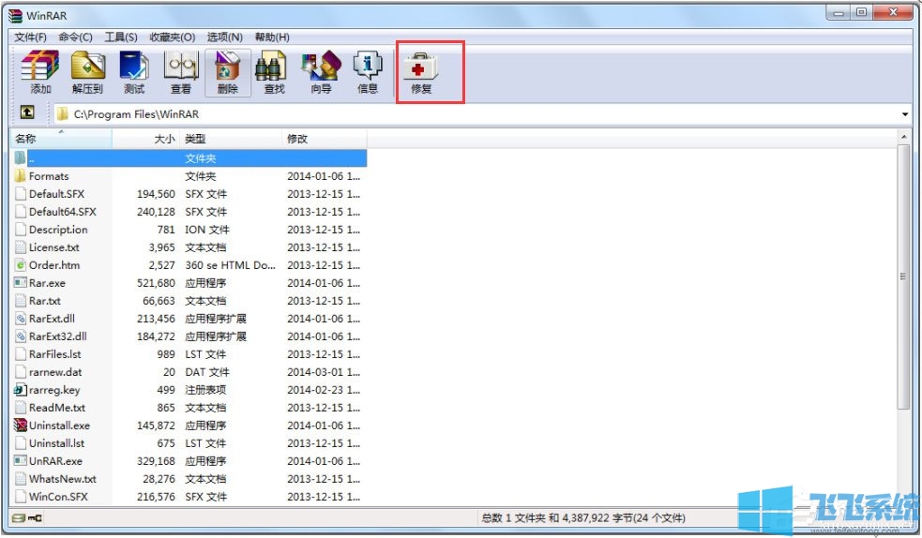This screenshot has height=538, width=922.
Task: Go up one folder level button
Action: click(27, 113)
